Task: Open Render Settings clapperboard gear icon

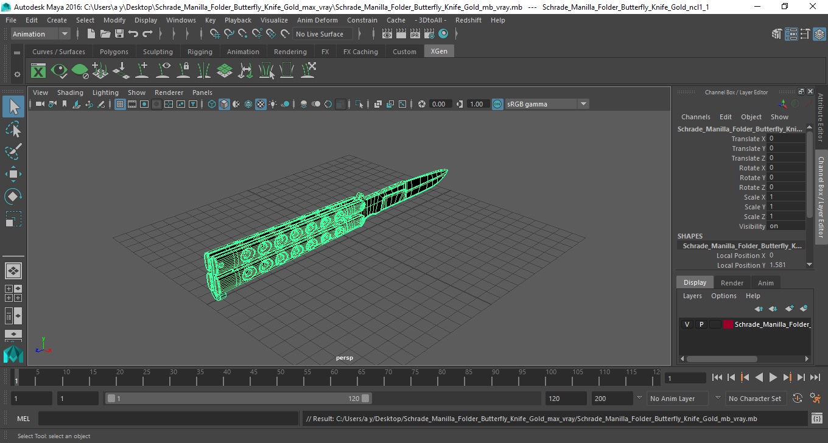Action: [x=429, y=34]
